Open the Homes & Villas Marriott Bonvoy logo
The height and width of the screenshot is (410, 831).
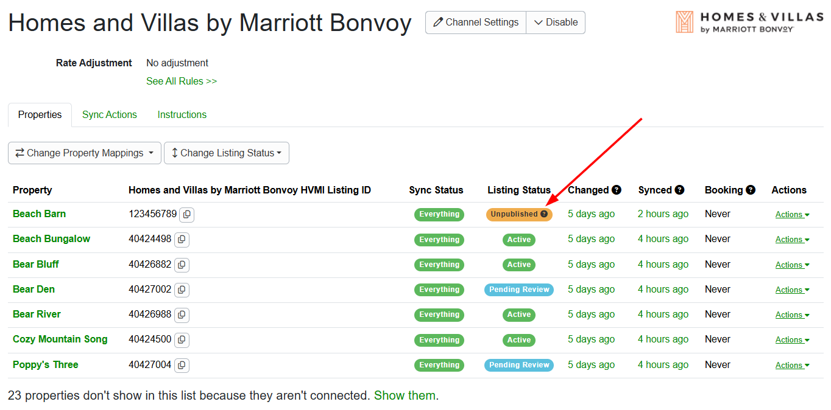click(749, 22)
